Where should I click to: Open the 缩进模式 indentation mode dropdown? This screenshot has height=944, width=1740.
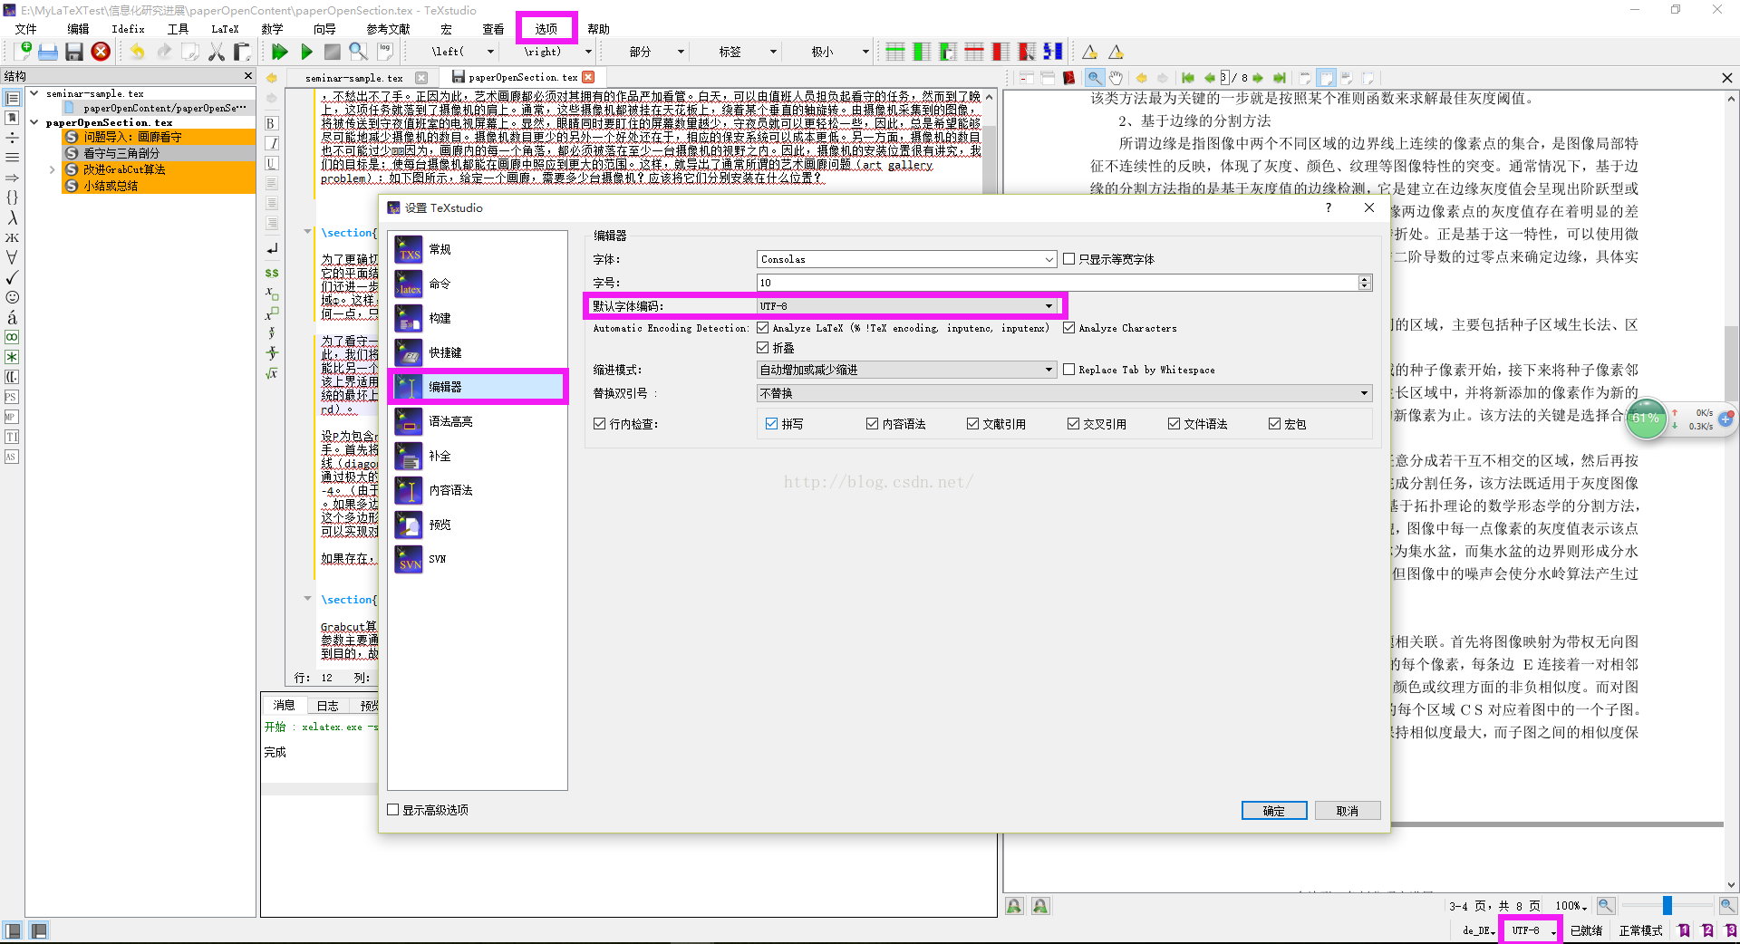click(906, 370)
